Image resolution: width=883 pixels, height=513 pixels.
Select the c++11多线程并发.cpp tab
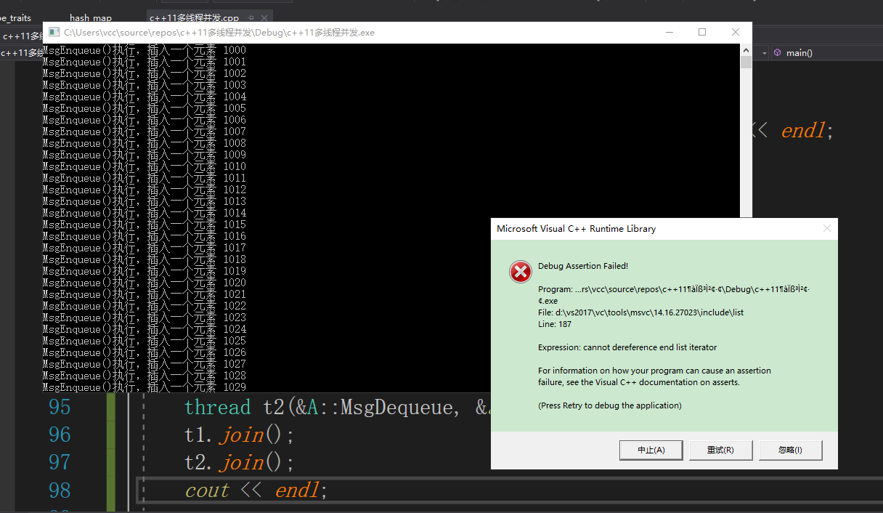click(x=194, y=17)
